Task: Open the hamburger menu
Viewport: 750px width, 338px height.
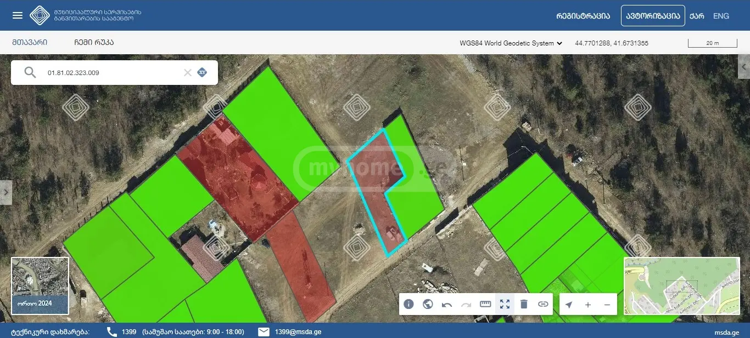Action: coord(18,15)
